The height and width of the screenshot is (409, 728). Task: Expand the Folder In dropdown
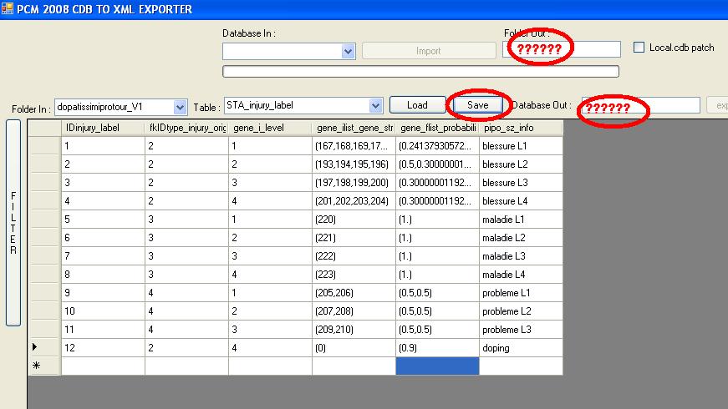[x=180, y=107]
